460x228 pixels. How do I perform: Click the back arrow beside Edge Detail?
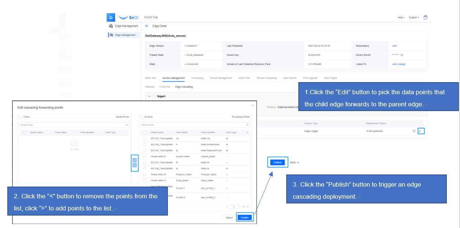point(147,26)
